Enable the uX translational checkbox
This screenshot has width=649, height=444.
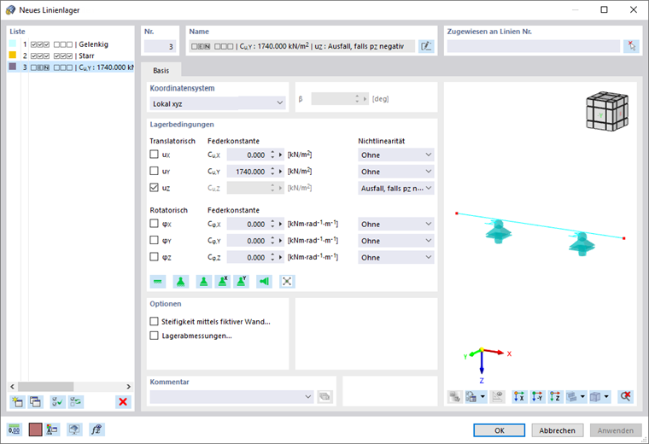point(154,155)
